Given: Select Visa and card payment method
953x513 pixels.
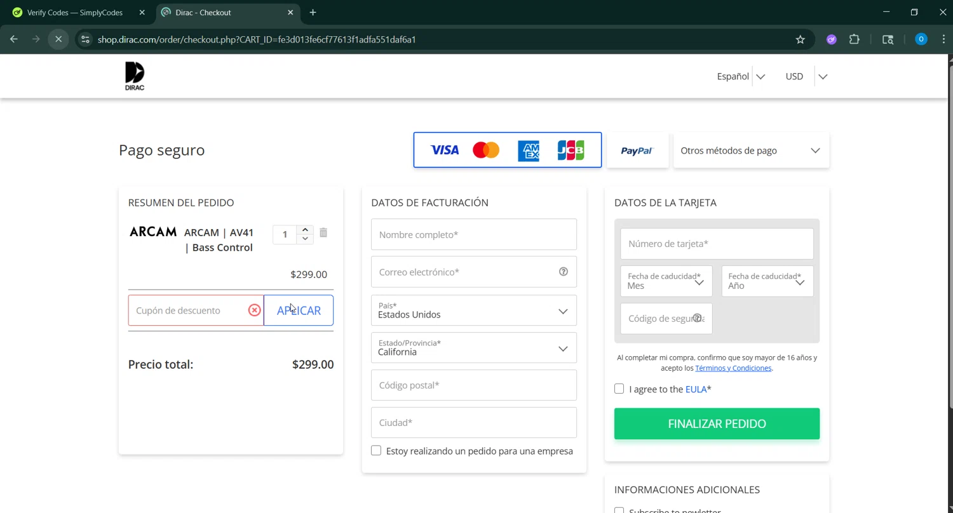Looking at the screenshot, I should click(x=508, y=150).
